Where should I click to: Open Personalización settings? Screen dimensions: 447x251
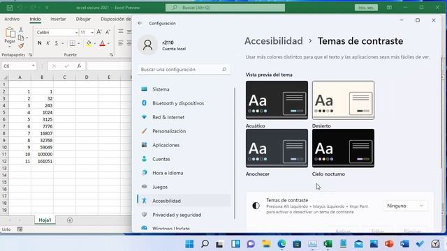click(x=184, y=131)
